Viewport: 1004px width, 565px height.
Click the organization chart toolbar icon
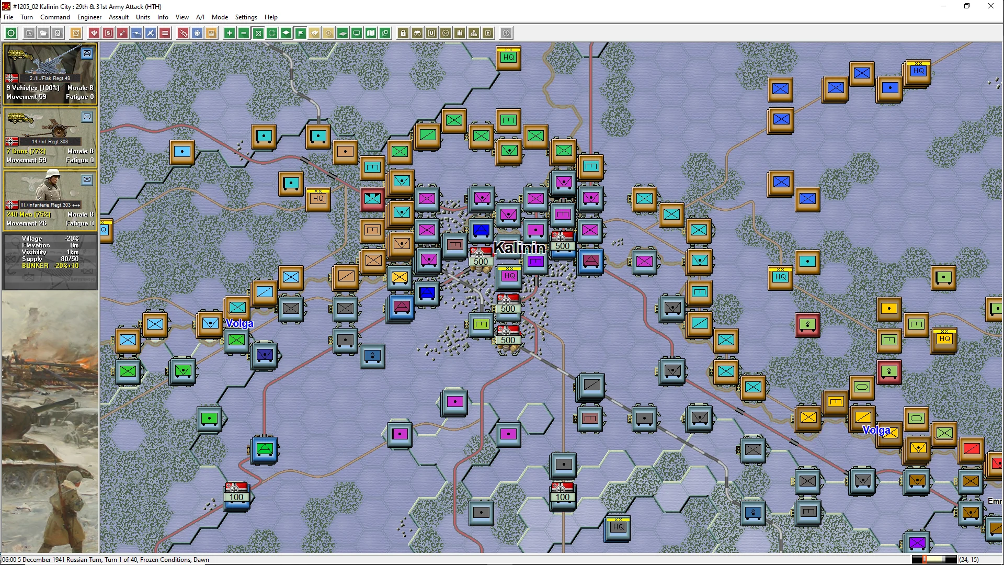(474, 33)
